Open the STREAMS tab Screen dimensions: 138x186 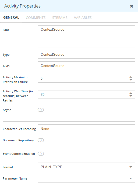tap(60, 18)
